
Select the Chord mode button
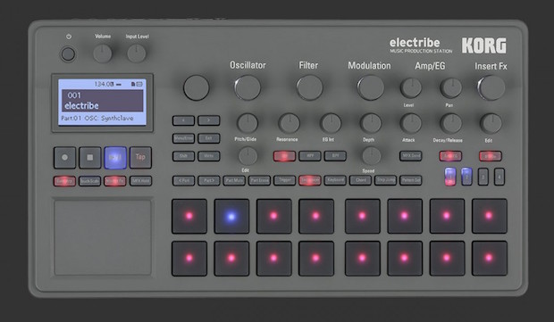pyautogui.click(x=360, y=180)
